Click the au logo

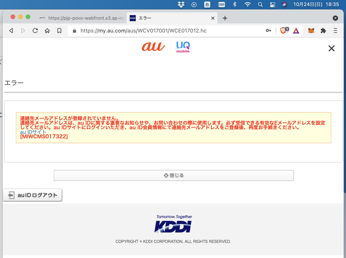[153, 47]
